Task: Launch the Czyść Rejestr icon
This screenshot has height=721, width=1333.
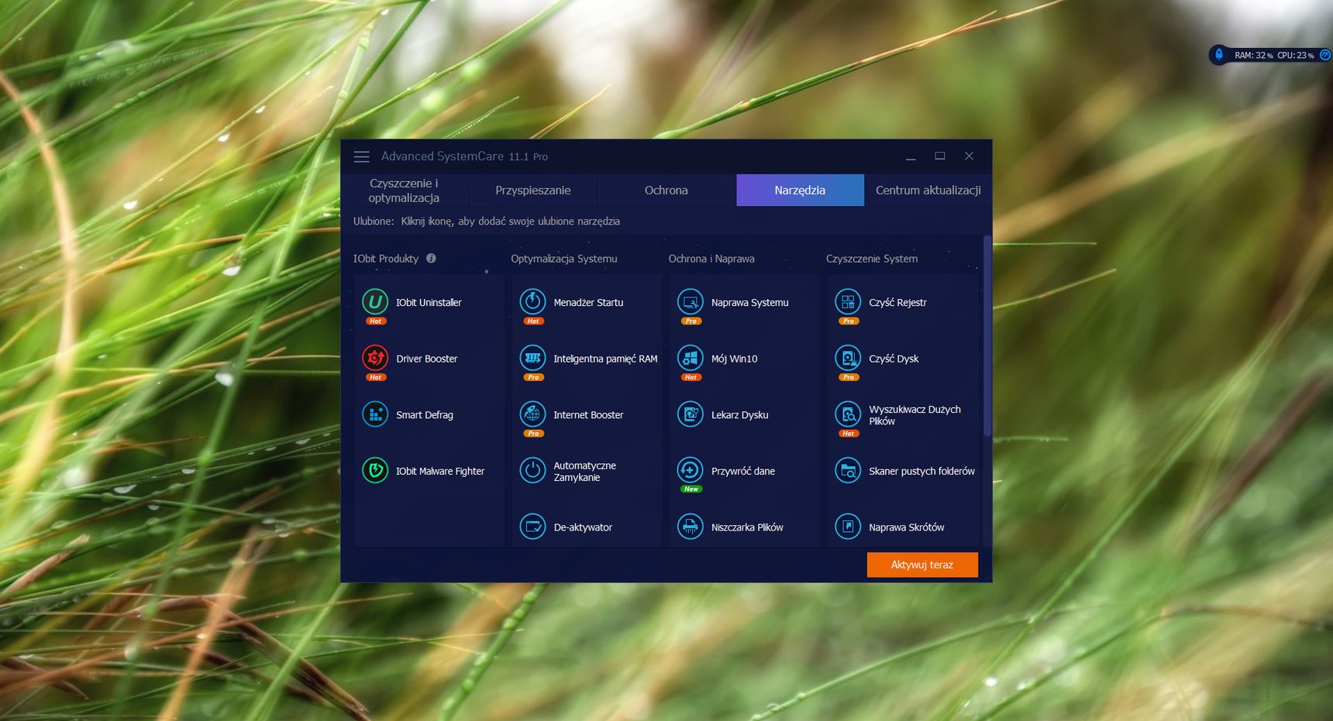Action: pos(848,301)
